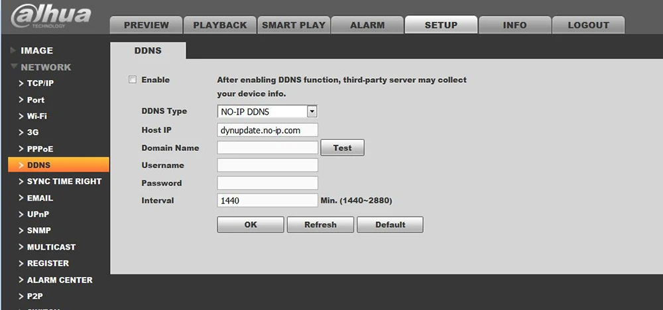Open the PREVIEW tab

coord(147,25)
